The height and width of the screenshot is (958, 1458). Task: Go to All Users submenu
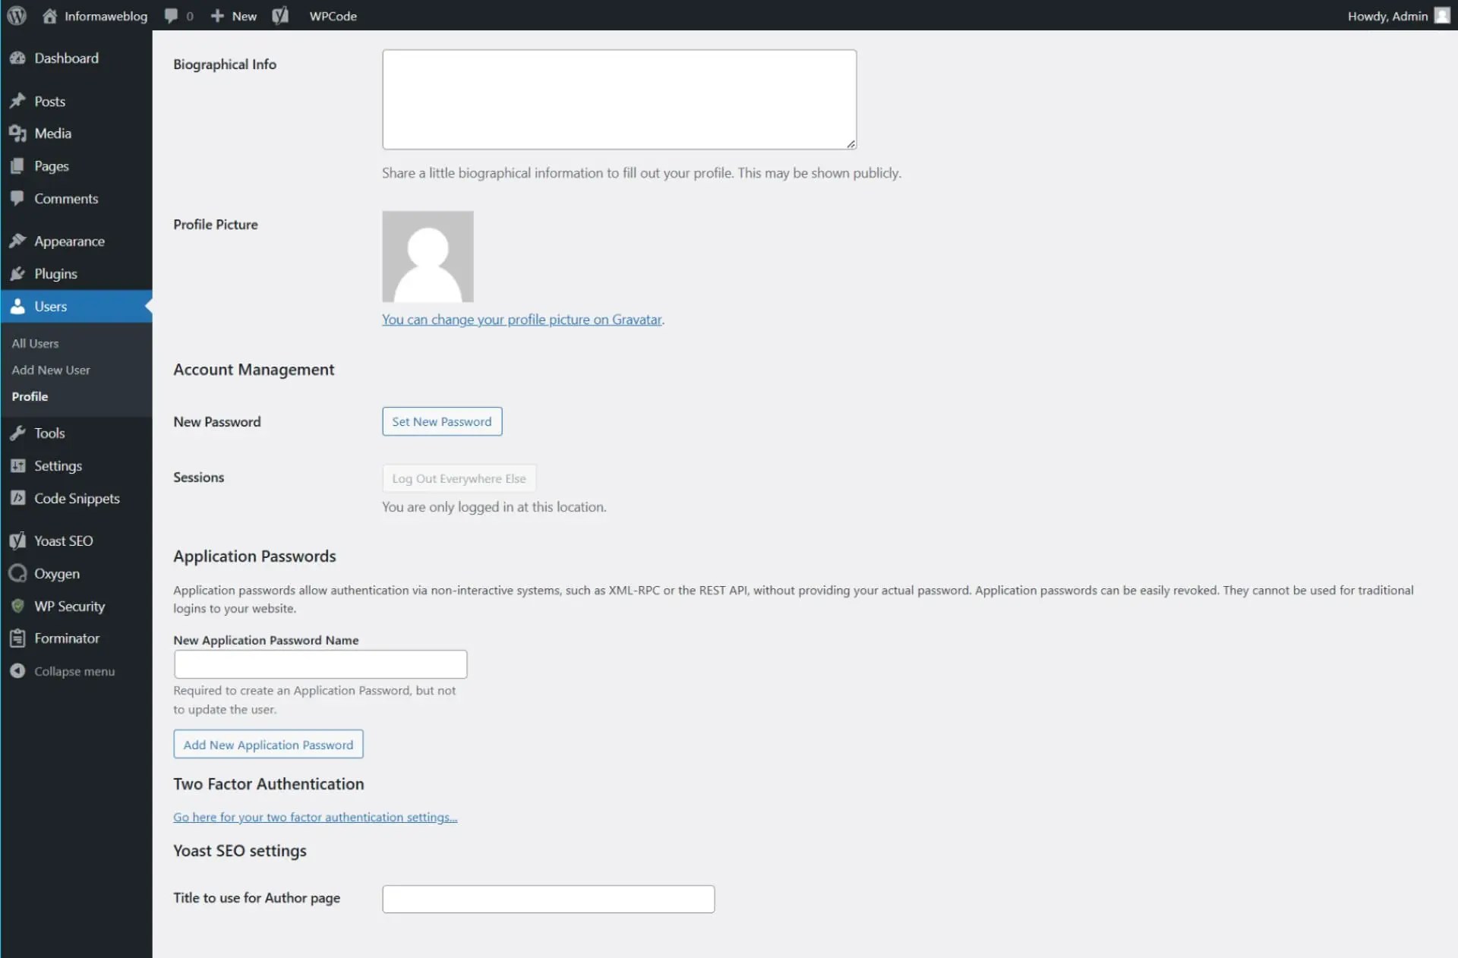click(x=35, y=344)
